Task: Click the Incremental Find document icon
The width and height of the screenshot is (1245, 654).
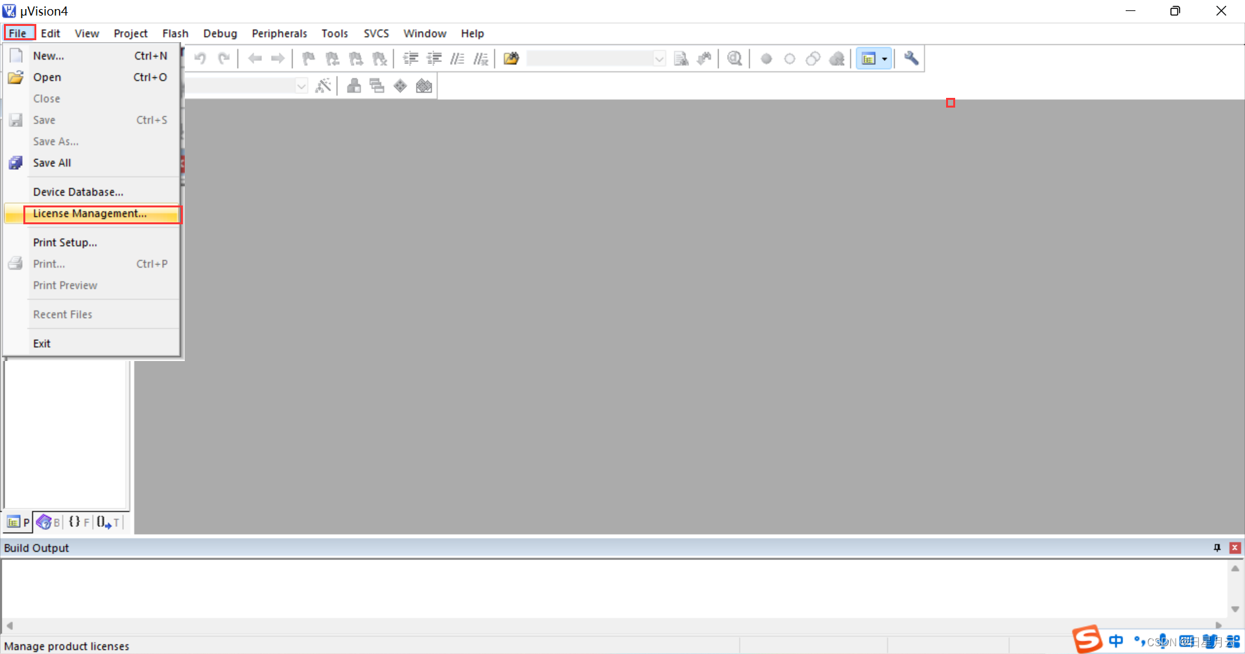Action: pos(681,58)
